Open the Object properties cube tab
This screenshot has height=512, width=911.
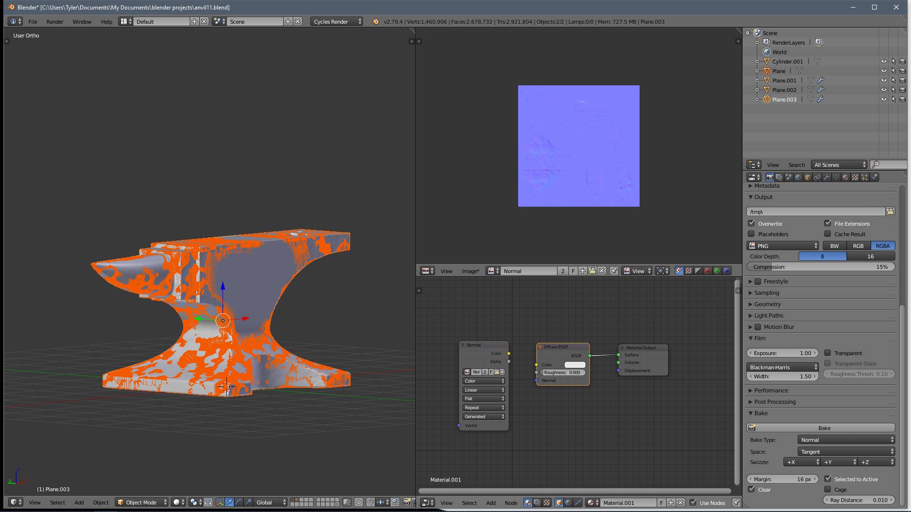[808, 177]
